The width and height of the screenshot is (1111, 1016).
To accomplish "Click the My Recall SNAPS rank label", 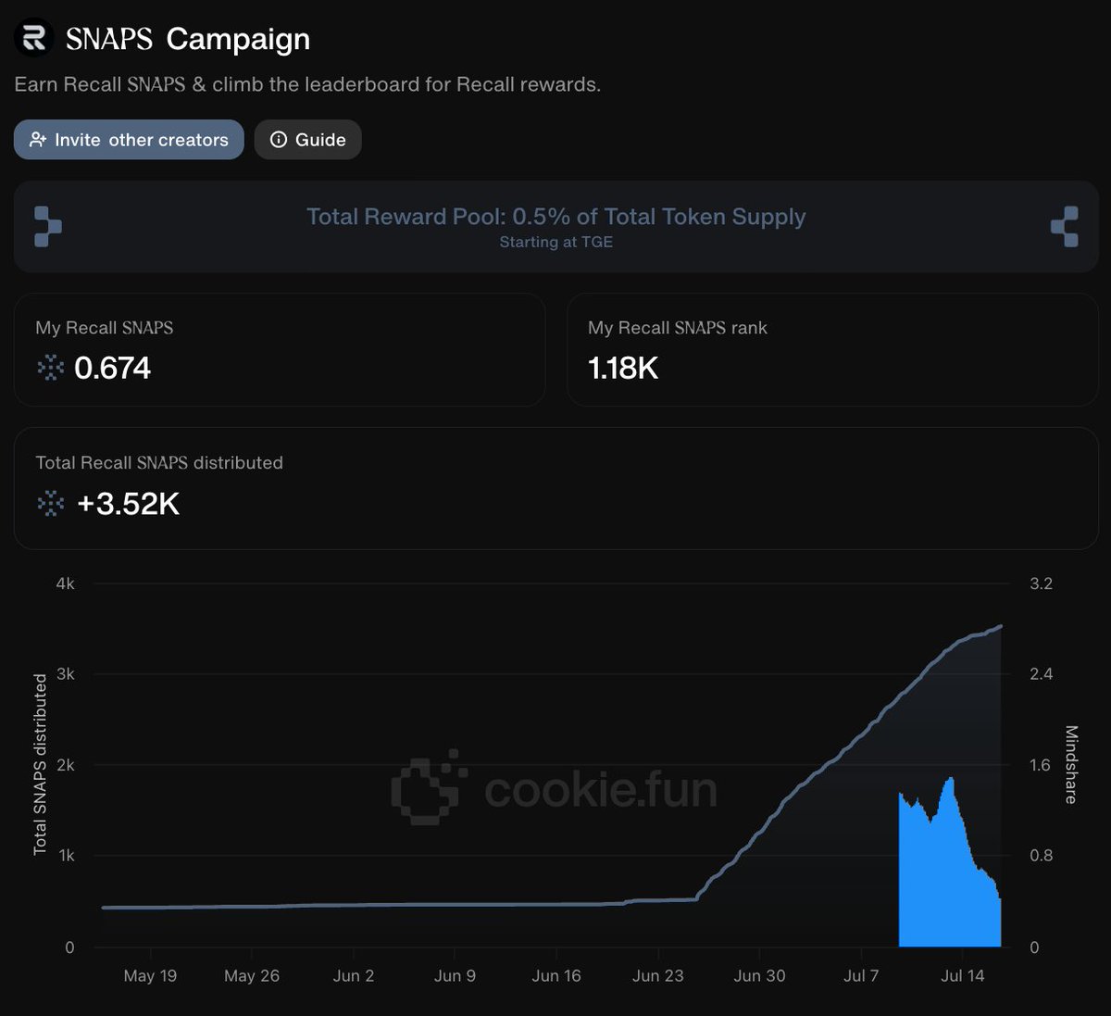I will pos(678,328).
